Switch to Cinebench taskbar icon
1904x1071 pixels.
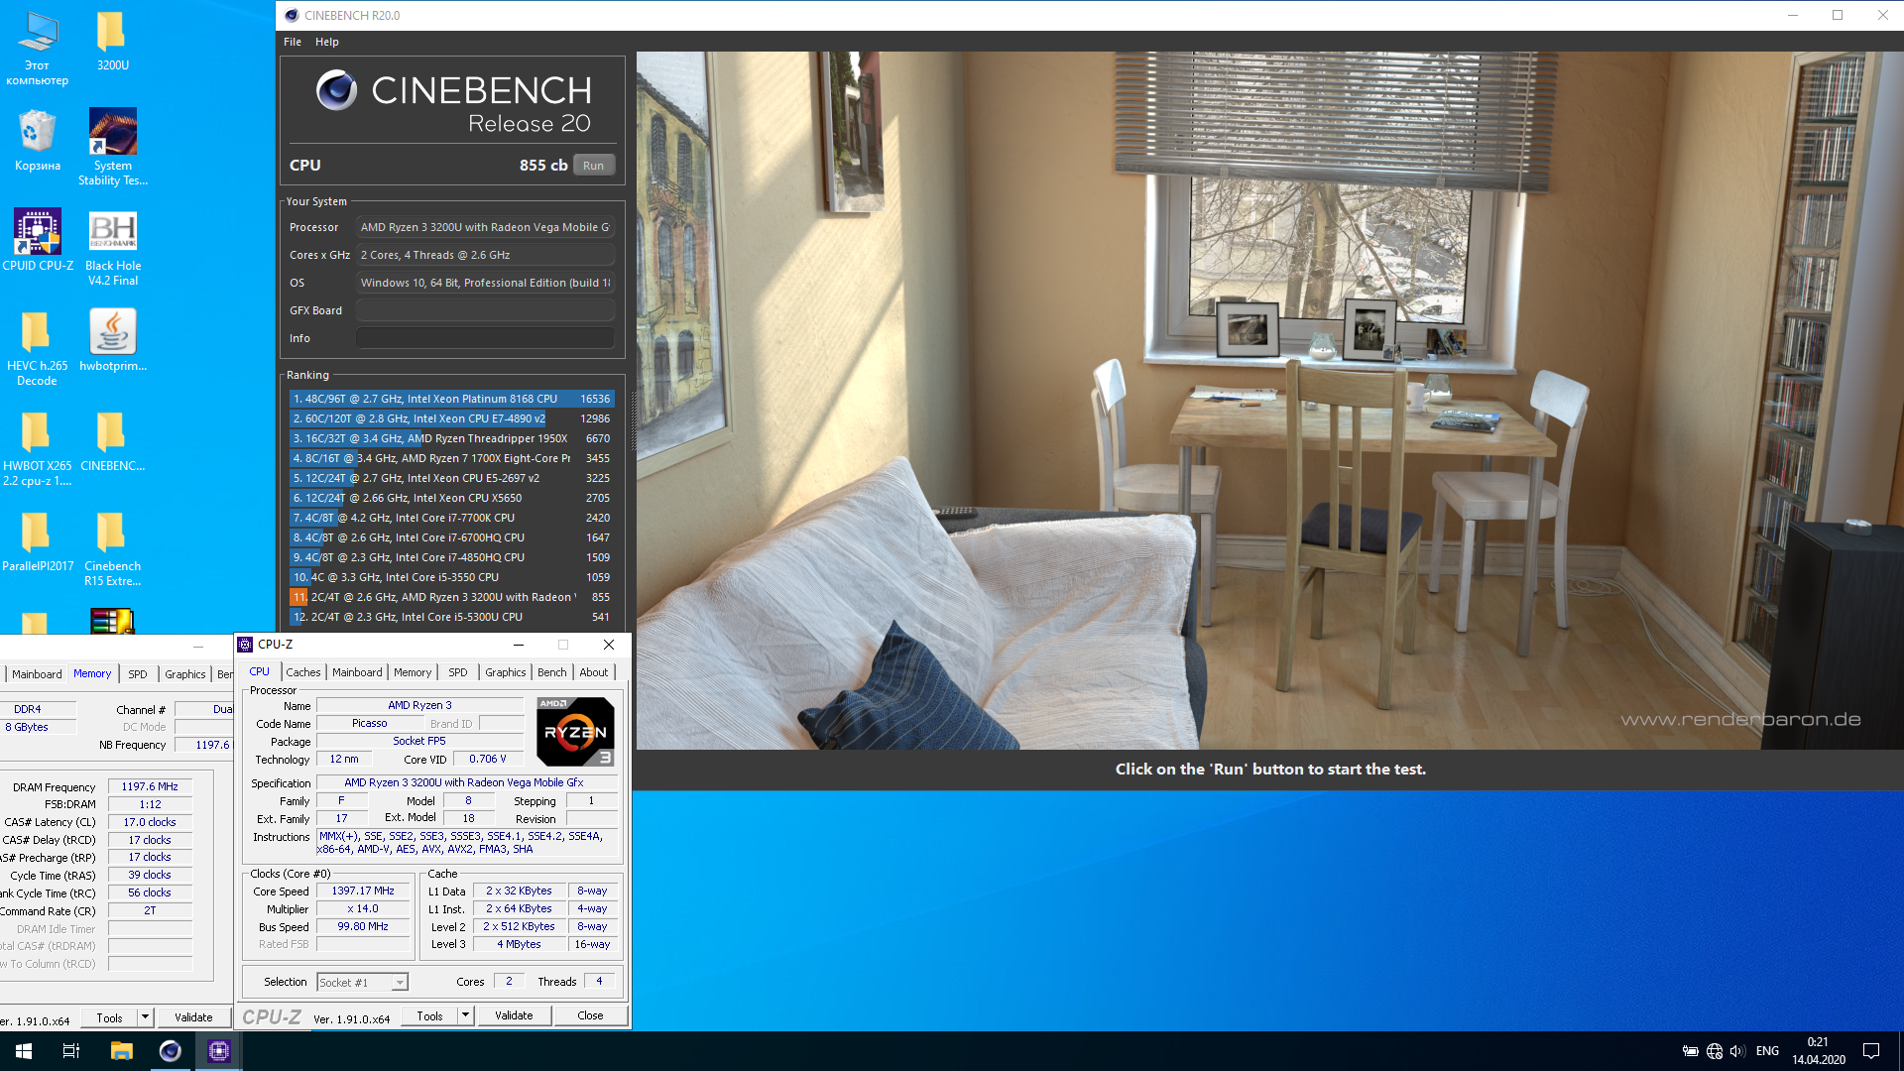[x=171, y=1051]
